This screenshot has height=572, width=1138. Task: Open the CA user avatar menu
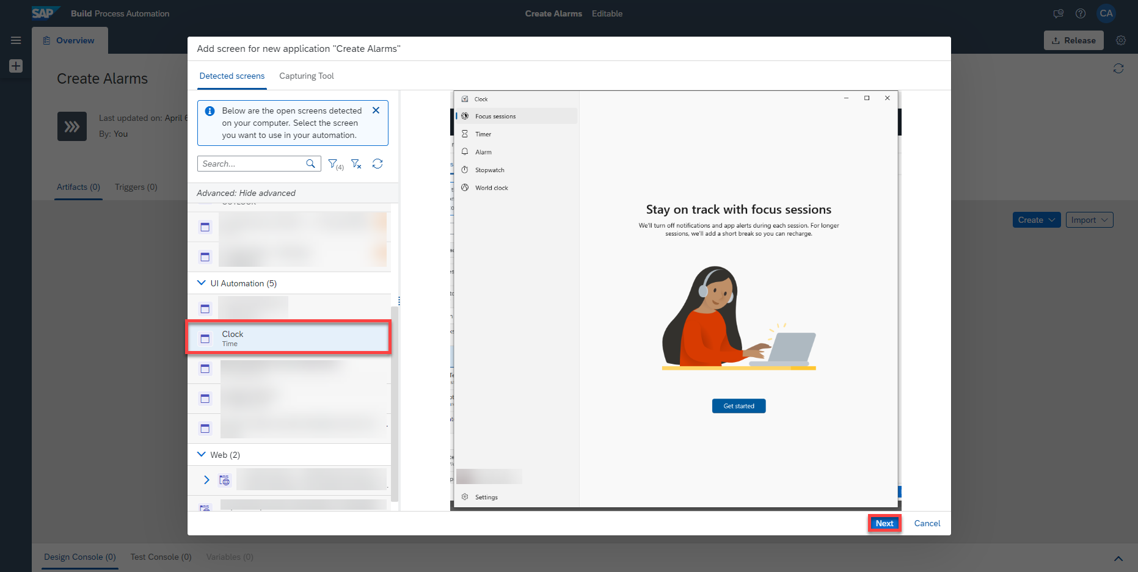(1106, 13)
